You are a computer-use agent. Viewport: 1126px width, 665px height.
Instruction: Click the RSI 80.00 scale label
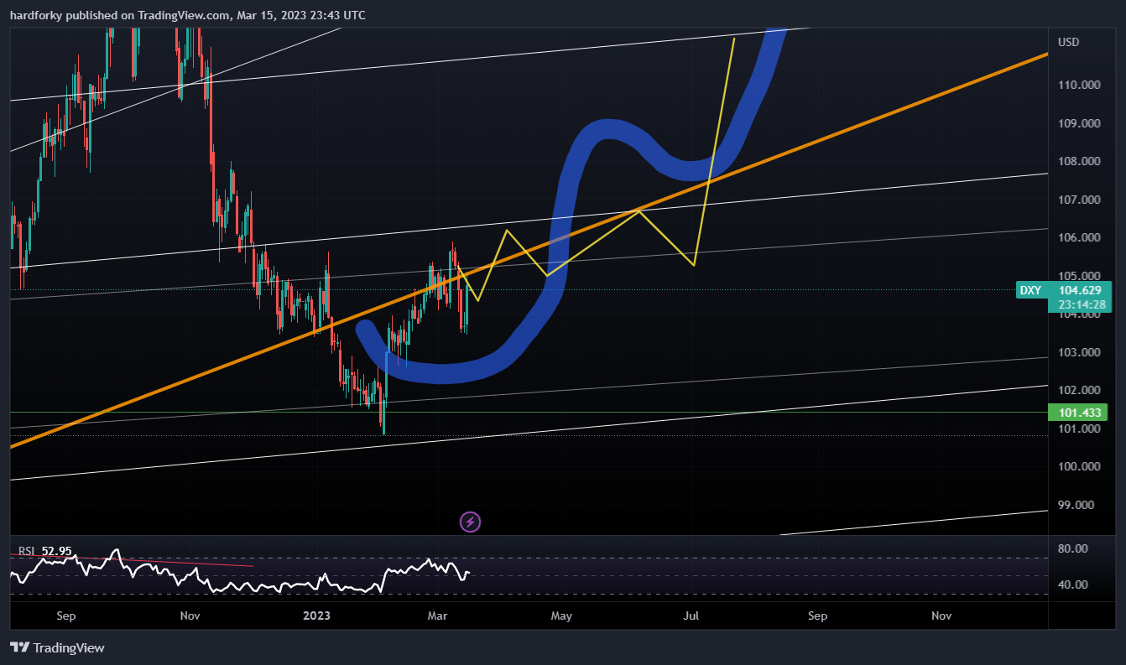pyautogui.click(x=1075, y=548)
